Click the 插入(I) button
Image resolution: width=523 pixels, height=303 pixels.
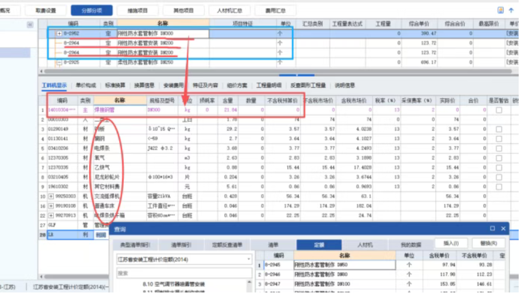pyautogui.click(x=451, y=244)
